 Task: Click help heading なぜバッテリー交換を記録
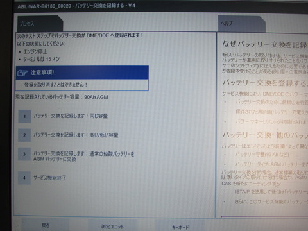click(x=265, y=44)
